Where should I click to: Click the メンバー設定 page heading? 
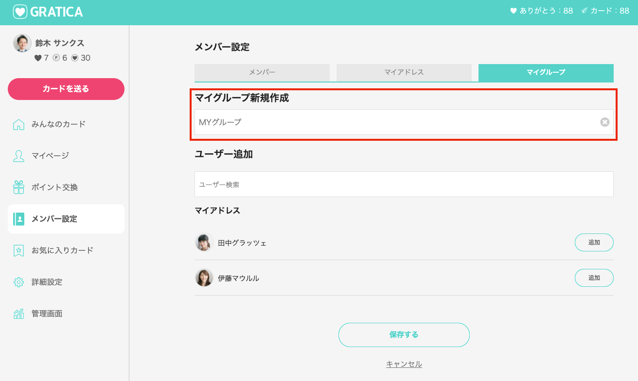(222, 47)
